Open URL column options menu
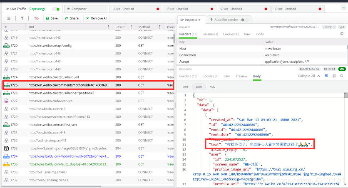The width and height of the screenshot is (348, 188). 108,27
